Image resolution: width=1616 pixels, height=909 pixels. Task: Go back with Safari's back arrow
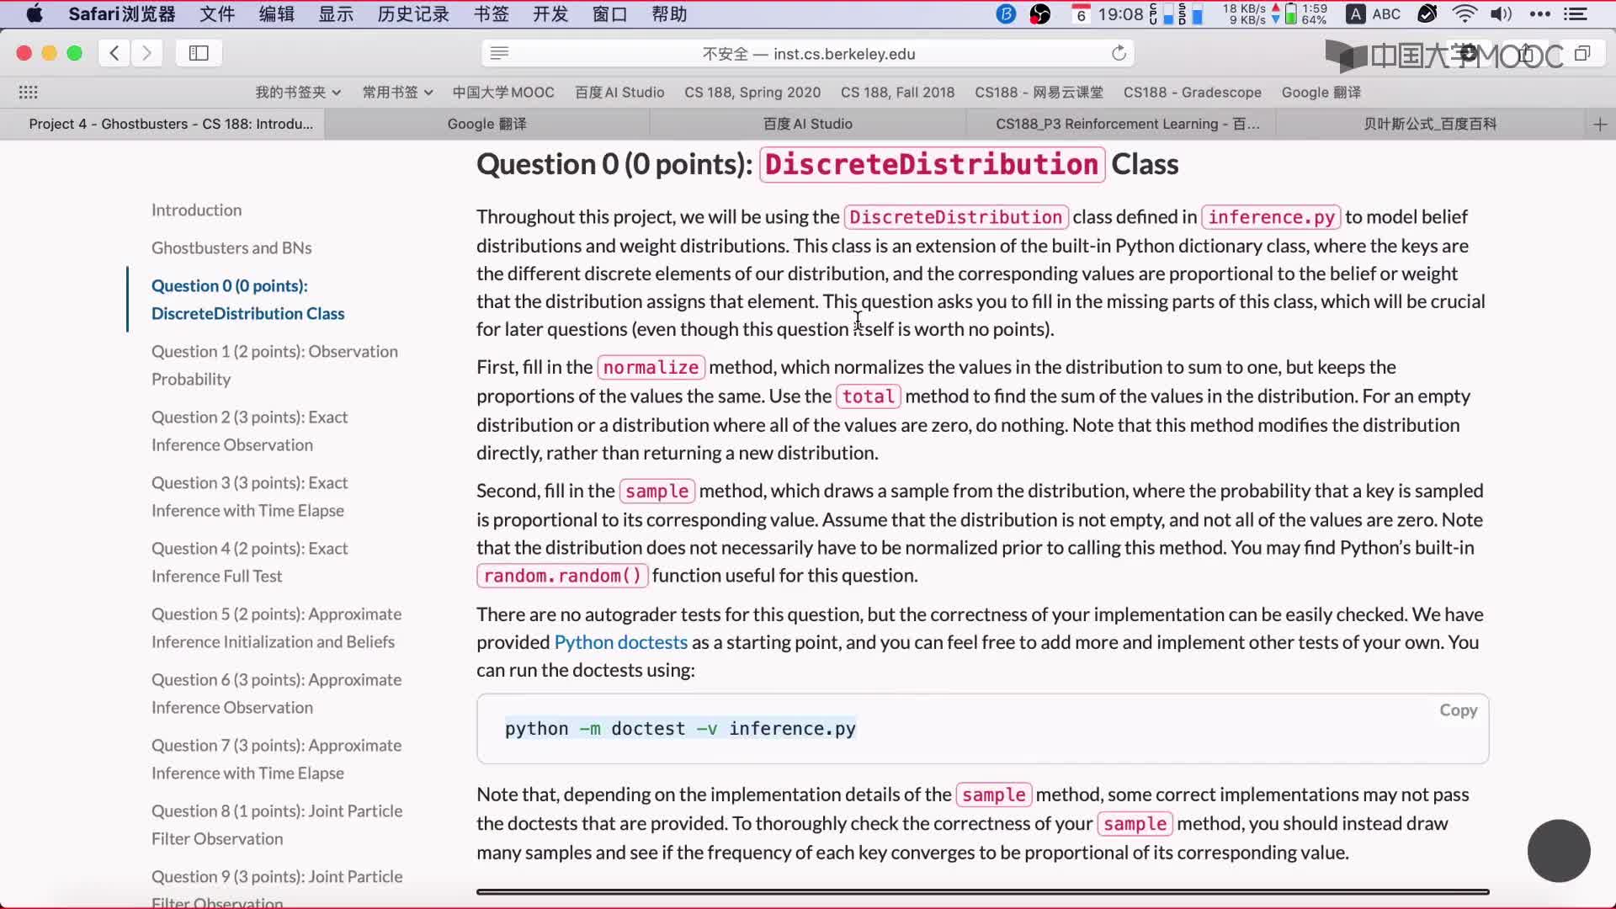(x=114, y=53)
